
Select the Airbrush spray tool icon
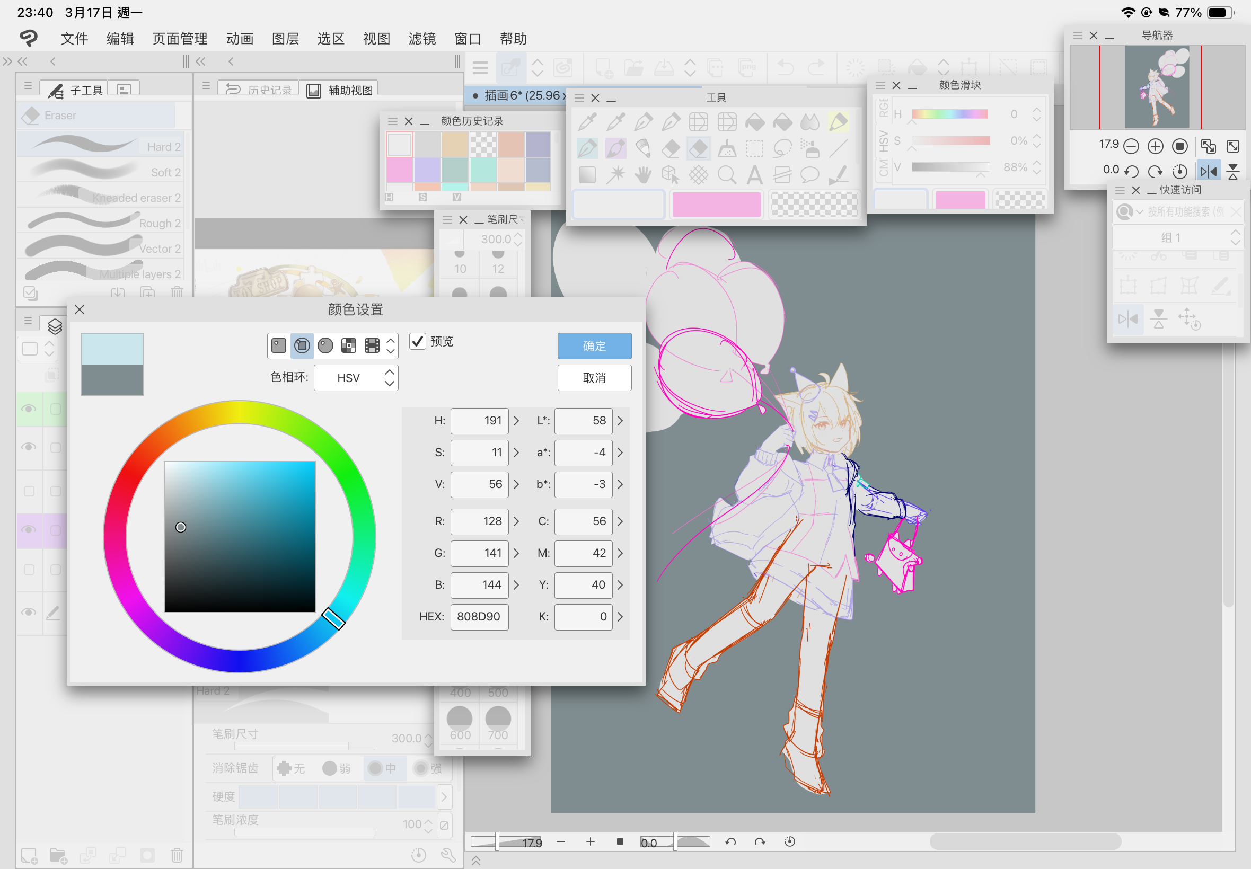coord(810,148)
